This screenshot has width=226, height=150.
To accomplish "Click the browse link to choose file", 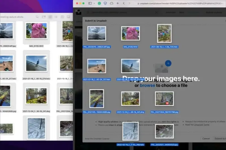I will coord(147,85).
